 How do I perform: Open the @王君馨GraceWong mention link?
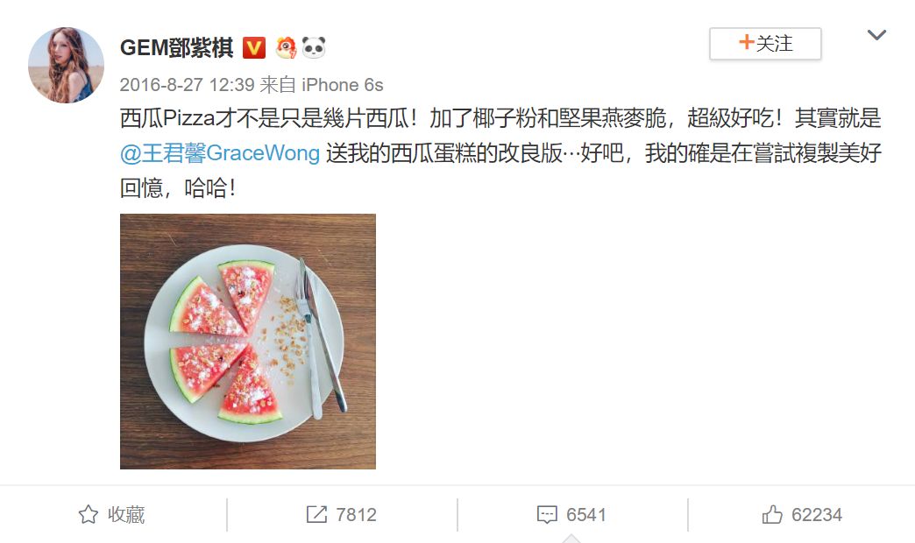coord(220,152)
